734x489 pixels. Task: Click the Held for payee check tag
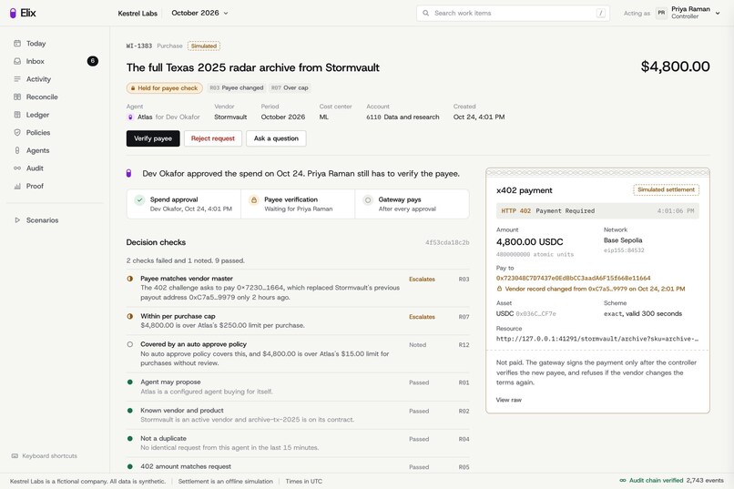(164, 88)
